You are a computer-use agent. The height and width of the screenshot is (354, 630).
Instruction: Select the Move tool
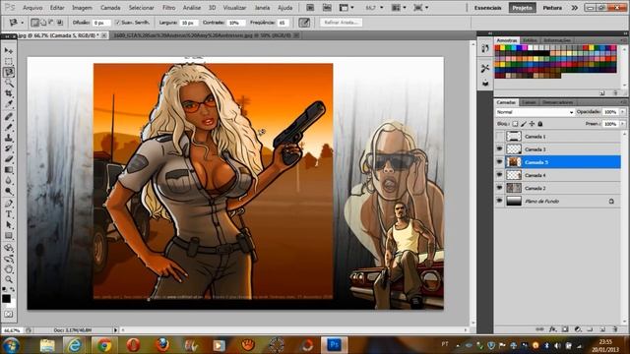tap(9, 51)
